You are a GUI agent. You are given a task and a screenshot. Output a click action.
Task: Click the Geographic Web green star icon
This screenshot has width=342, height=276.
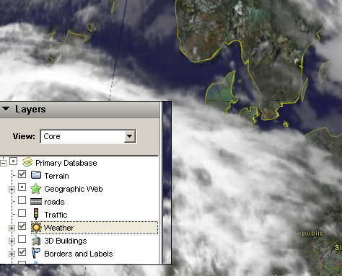pos(36,188)
